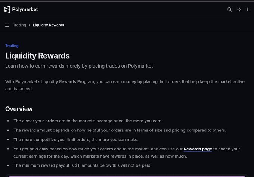The width and height of the screenshot is (254, 177).
Task: Click the minimum reward payout bullet
Action: point(83,165)
